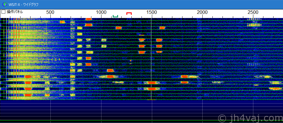Click the 2500 Hz label on frequency scale
The height and width of the screenshot is (123, 283).
tap(253, 12)
